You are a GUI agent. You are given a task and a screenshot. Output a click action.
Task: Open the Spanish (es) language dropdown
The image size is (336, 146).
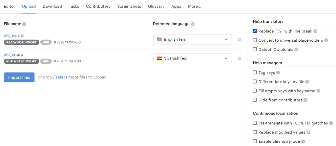[x=192, y=58]
